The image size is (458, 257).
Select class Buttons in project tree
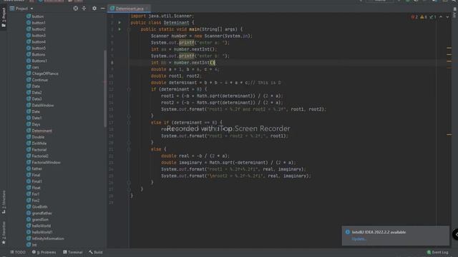click(36, 54)
